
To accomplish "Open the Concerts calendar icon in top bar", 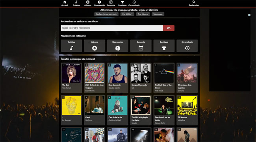I will (x=111, y=2).
